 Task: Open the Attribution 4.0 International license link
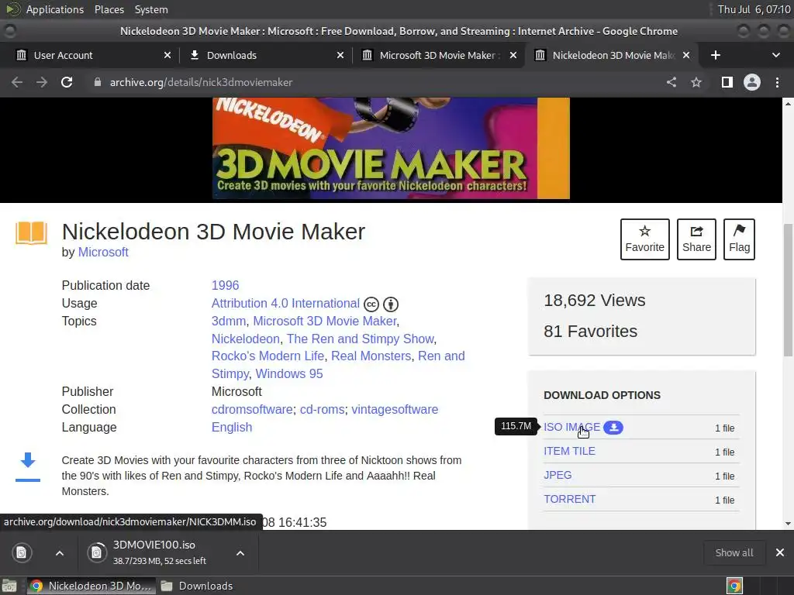point(285,303)
